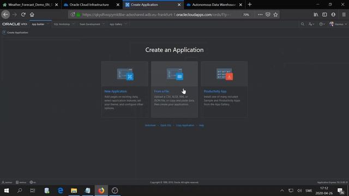This screenshot has width=349, height=196.
Task: Expand the App Builder dropdown arrow
Action: (x=48, y=24)
